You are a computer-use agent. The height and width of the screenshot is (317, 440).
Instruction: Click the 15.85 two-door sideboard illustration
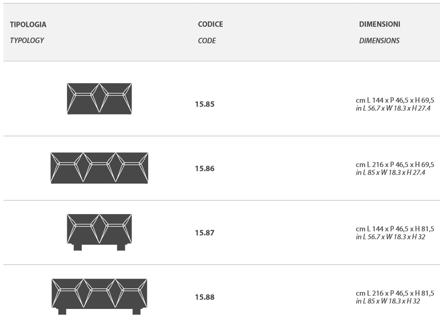point(99,99)
